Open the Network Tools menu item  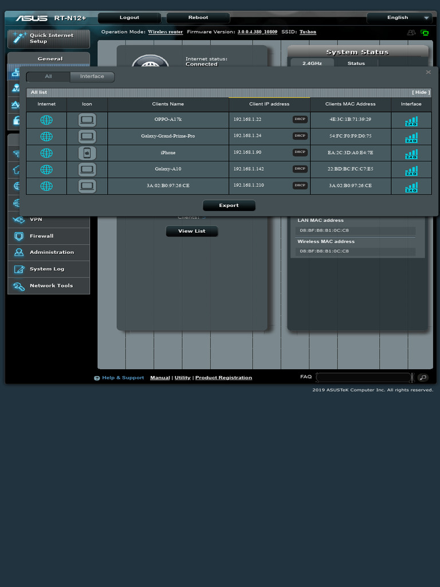point(49,285)
